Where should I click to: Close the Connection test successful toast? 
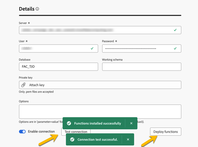(128, 139)
